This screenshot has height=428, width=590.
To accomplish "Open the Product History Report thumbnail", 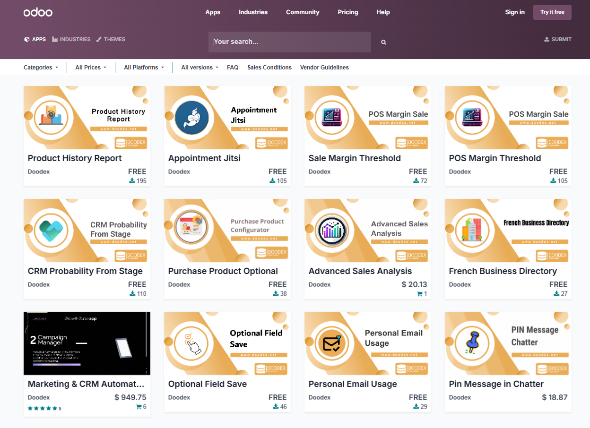I will [x=87, y=118].
